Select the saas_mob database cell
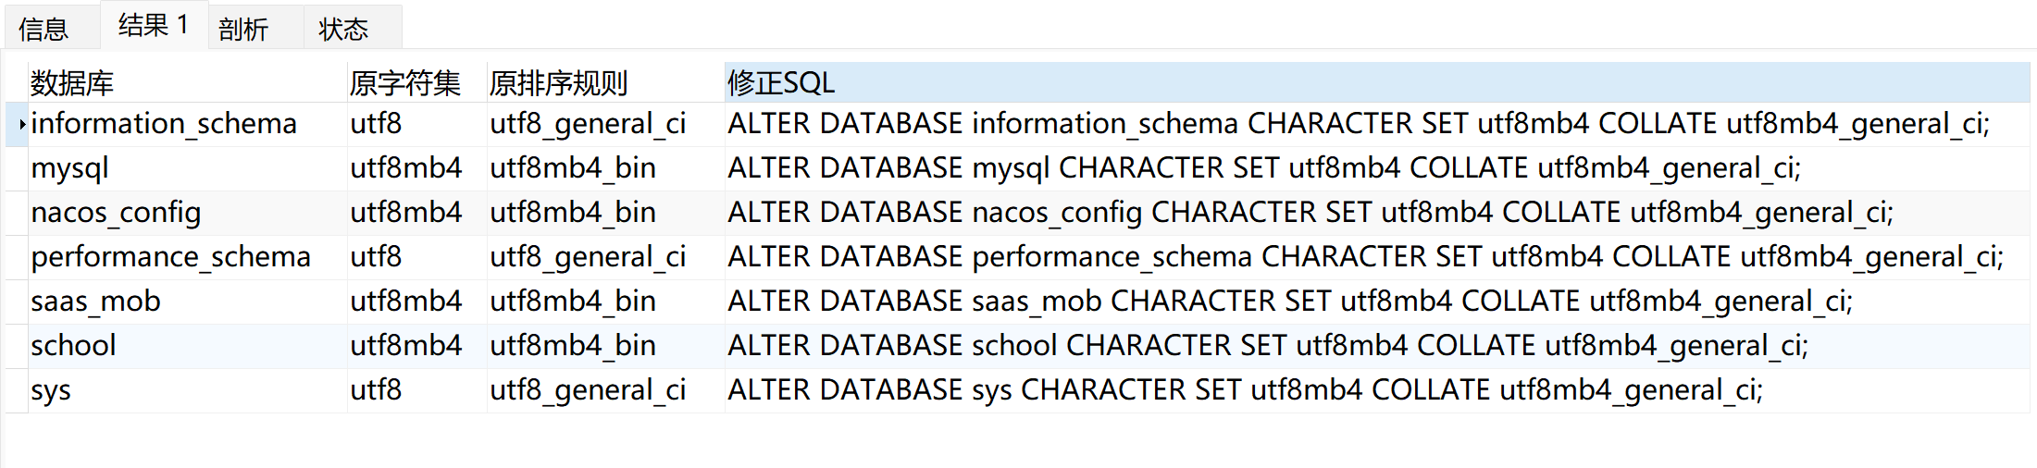 [x=187, y=302]
